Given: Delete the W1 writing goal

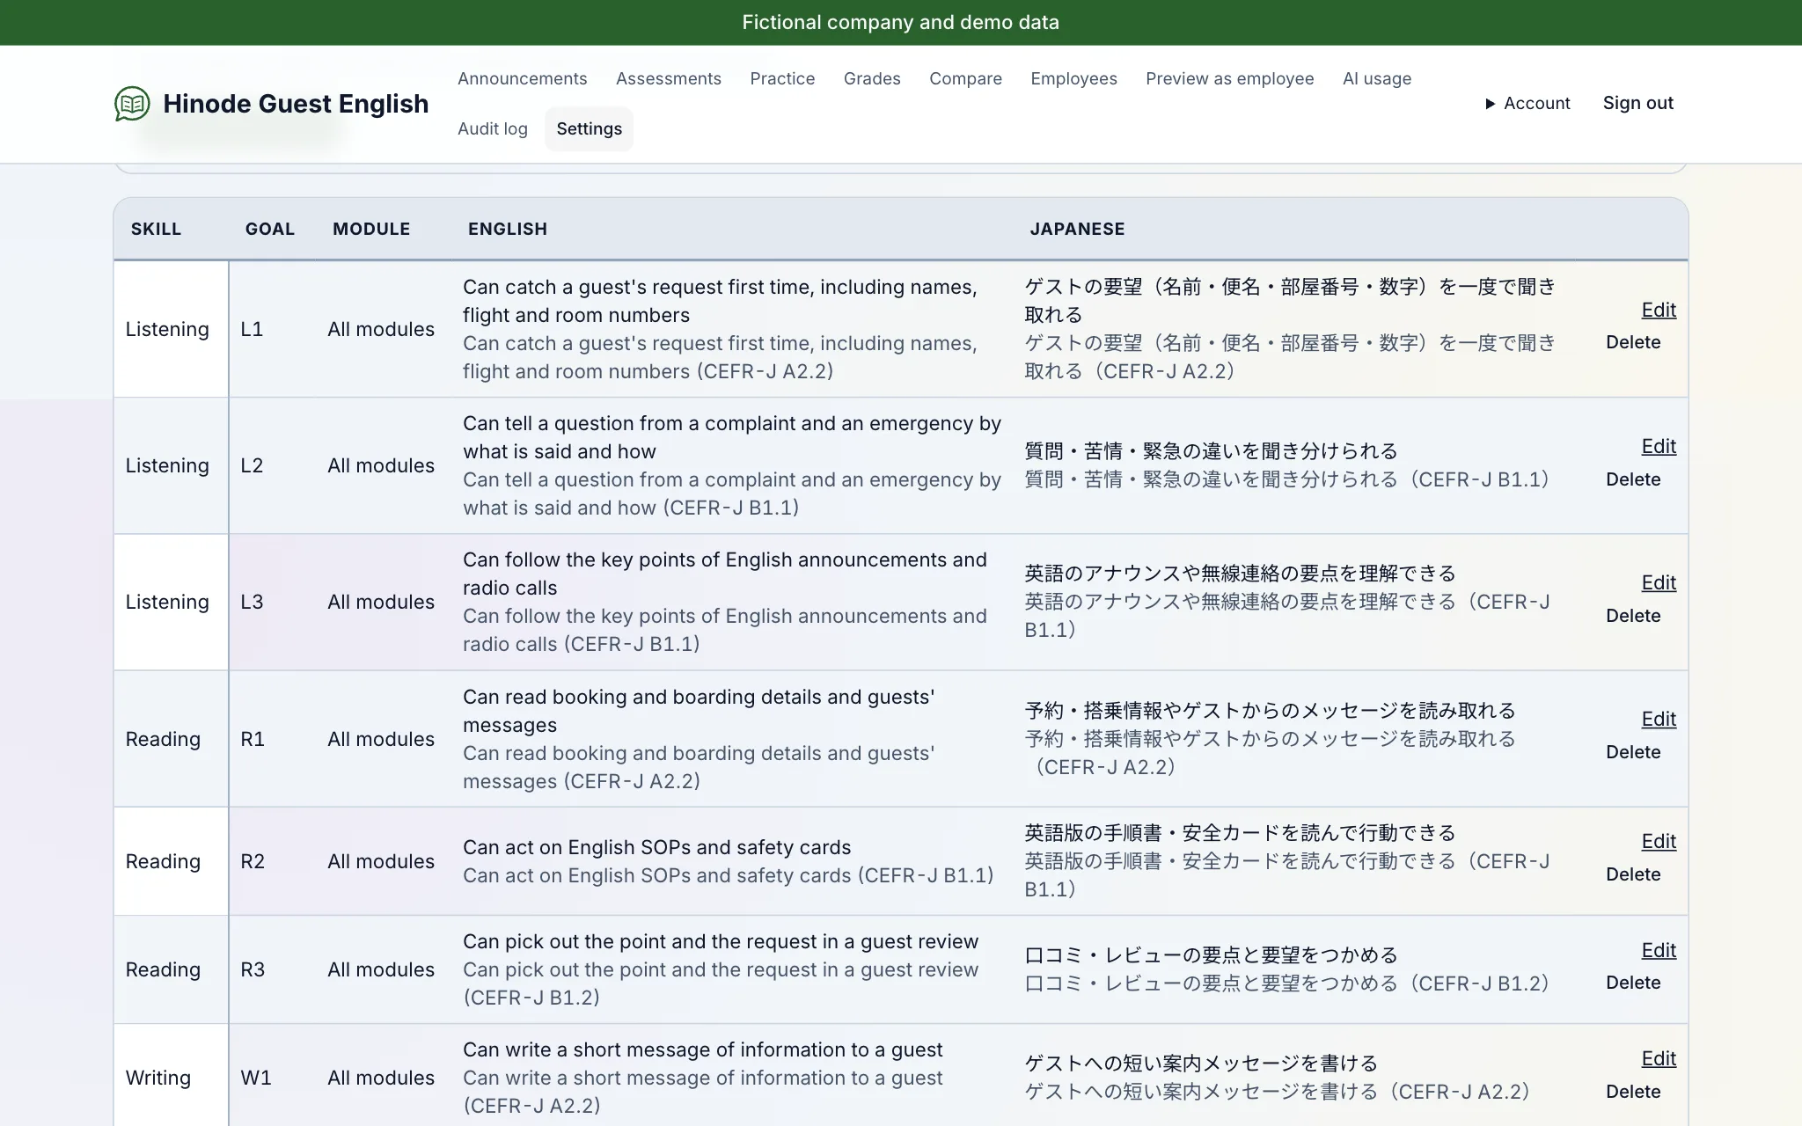Looking at the screenshot, I should (x=1633, y=1092).
